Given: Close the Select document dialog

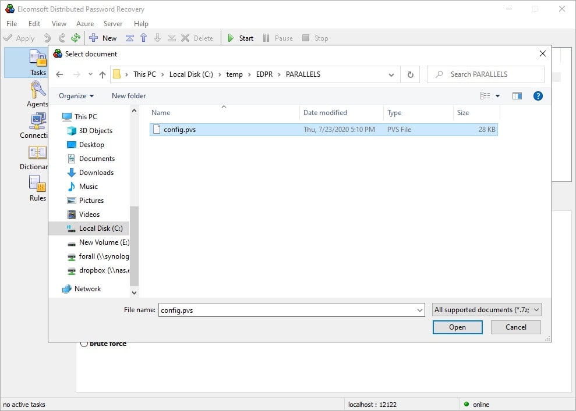Looking at the screenshot, I should click(543, 53).
